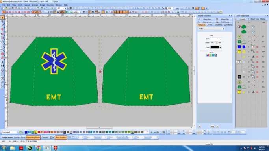The width and height of the screenshot is (269, 151).
Task: Switch to the Outlines tab
Action: click(x=219, y=25)
